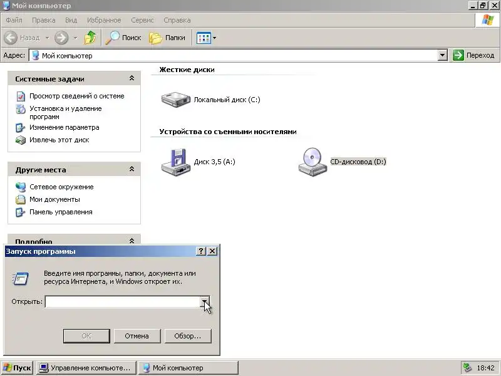This screenshot has width=501, height=376.
Task: Click Сетевое окружение link
Action: pos(61,187)
